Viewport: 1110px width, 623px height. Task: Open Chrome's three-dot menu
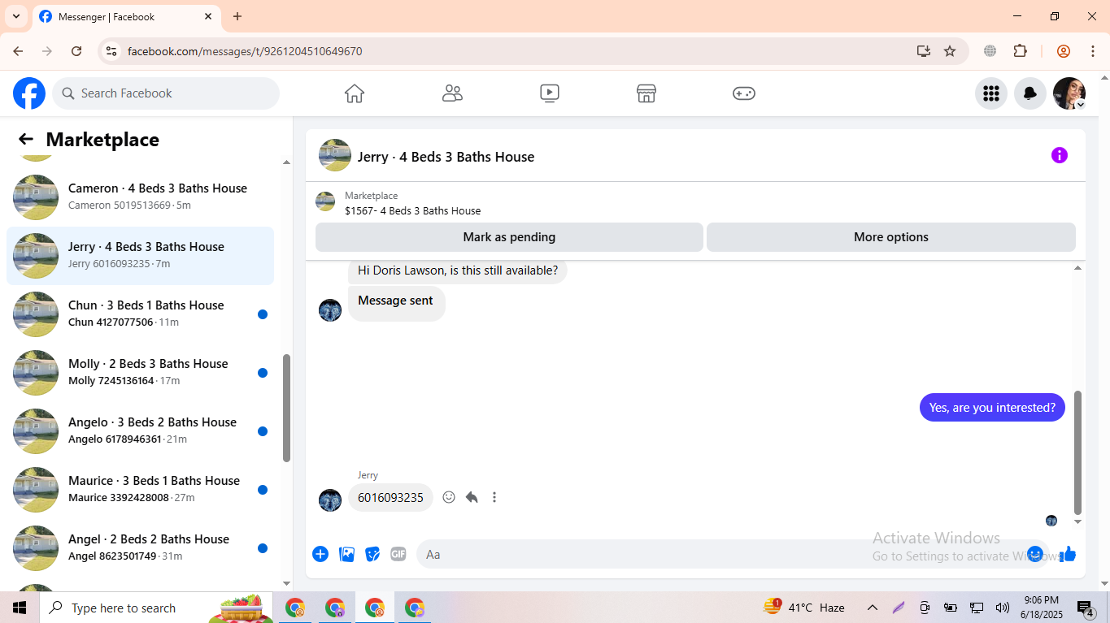click(x=1093, y=51)
